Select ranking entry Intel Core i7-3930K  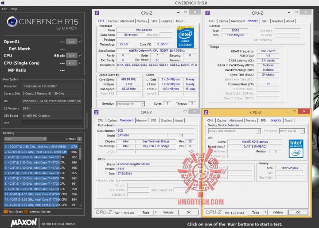pyautogui.click(x=41, y=152)
